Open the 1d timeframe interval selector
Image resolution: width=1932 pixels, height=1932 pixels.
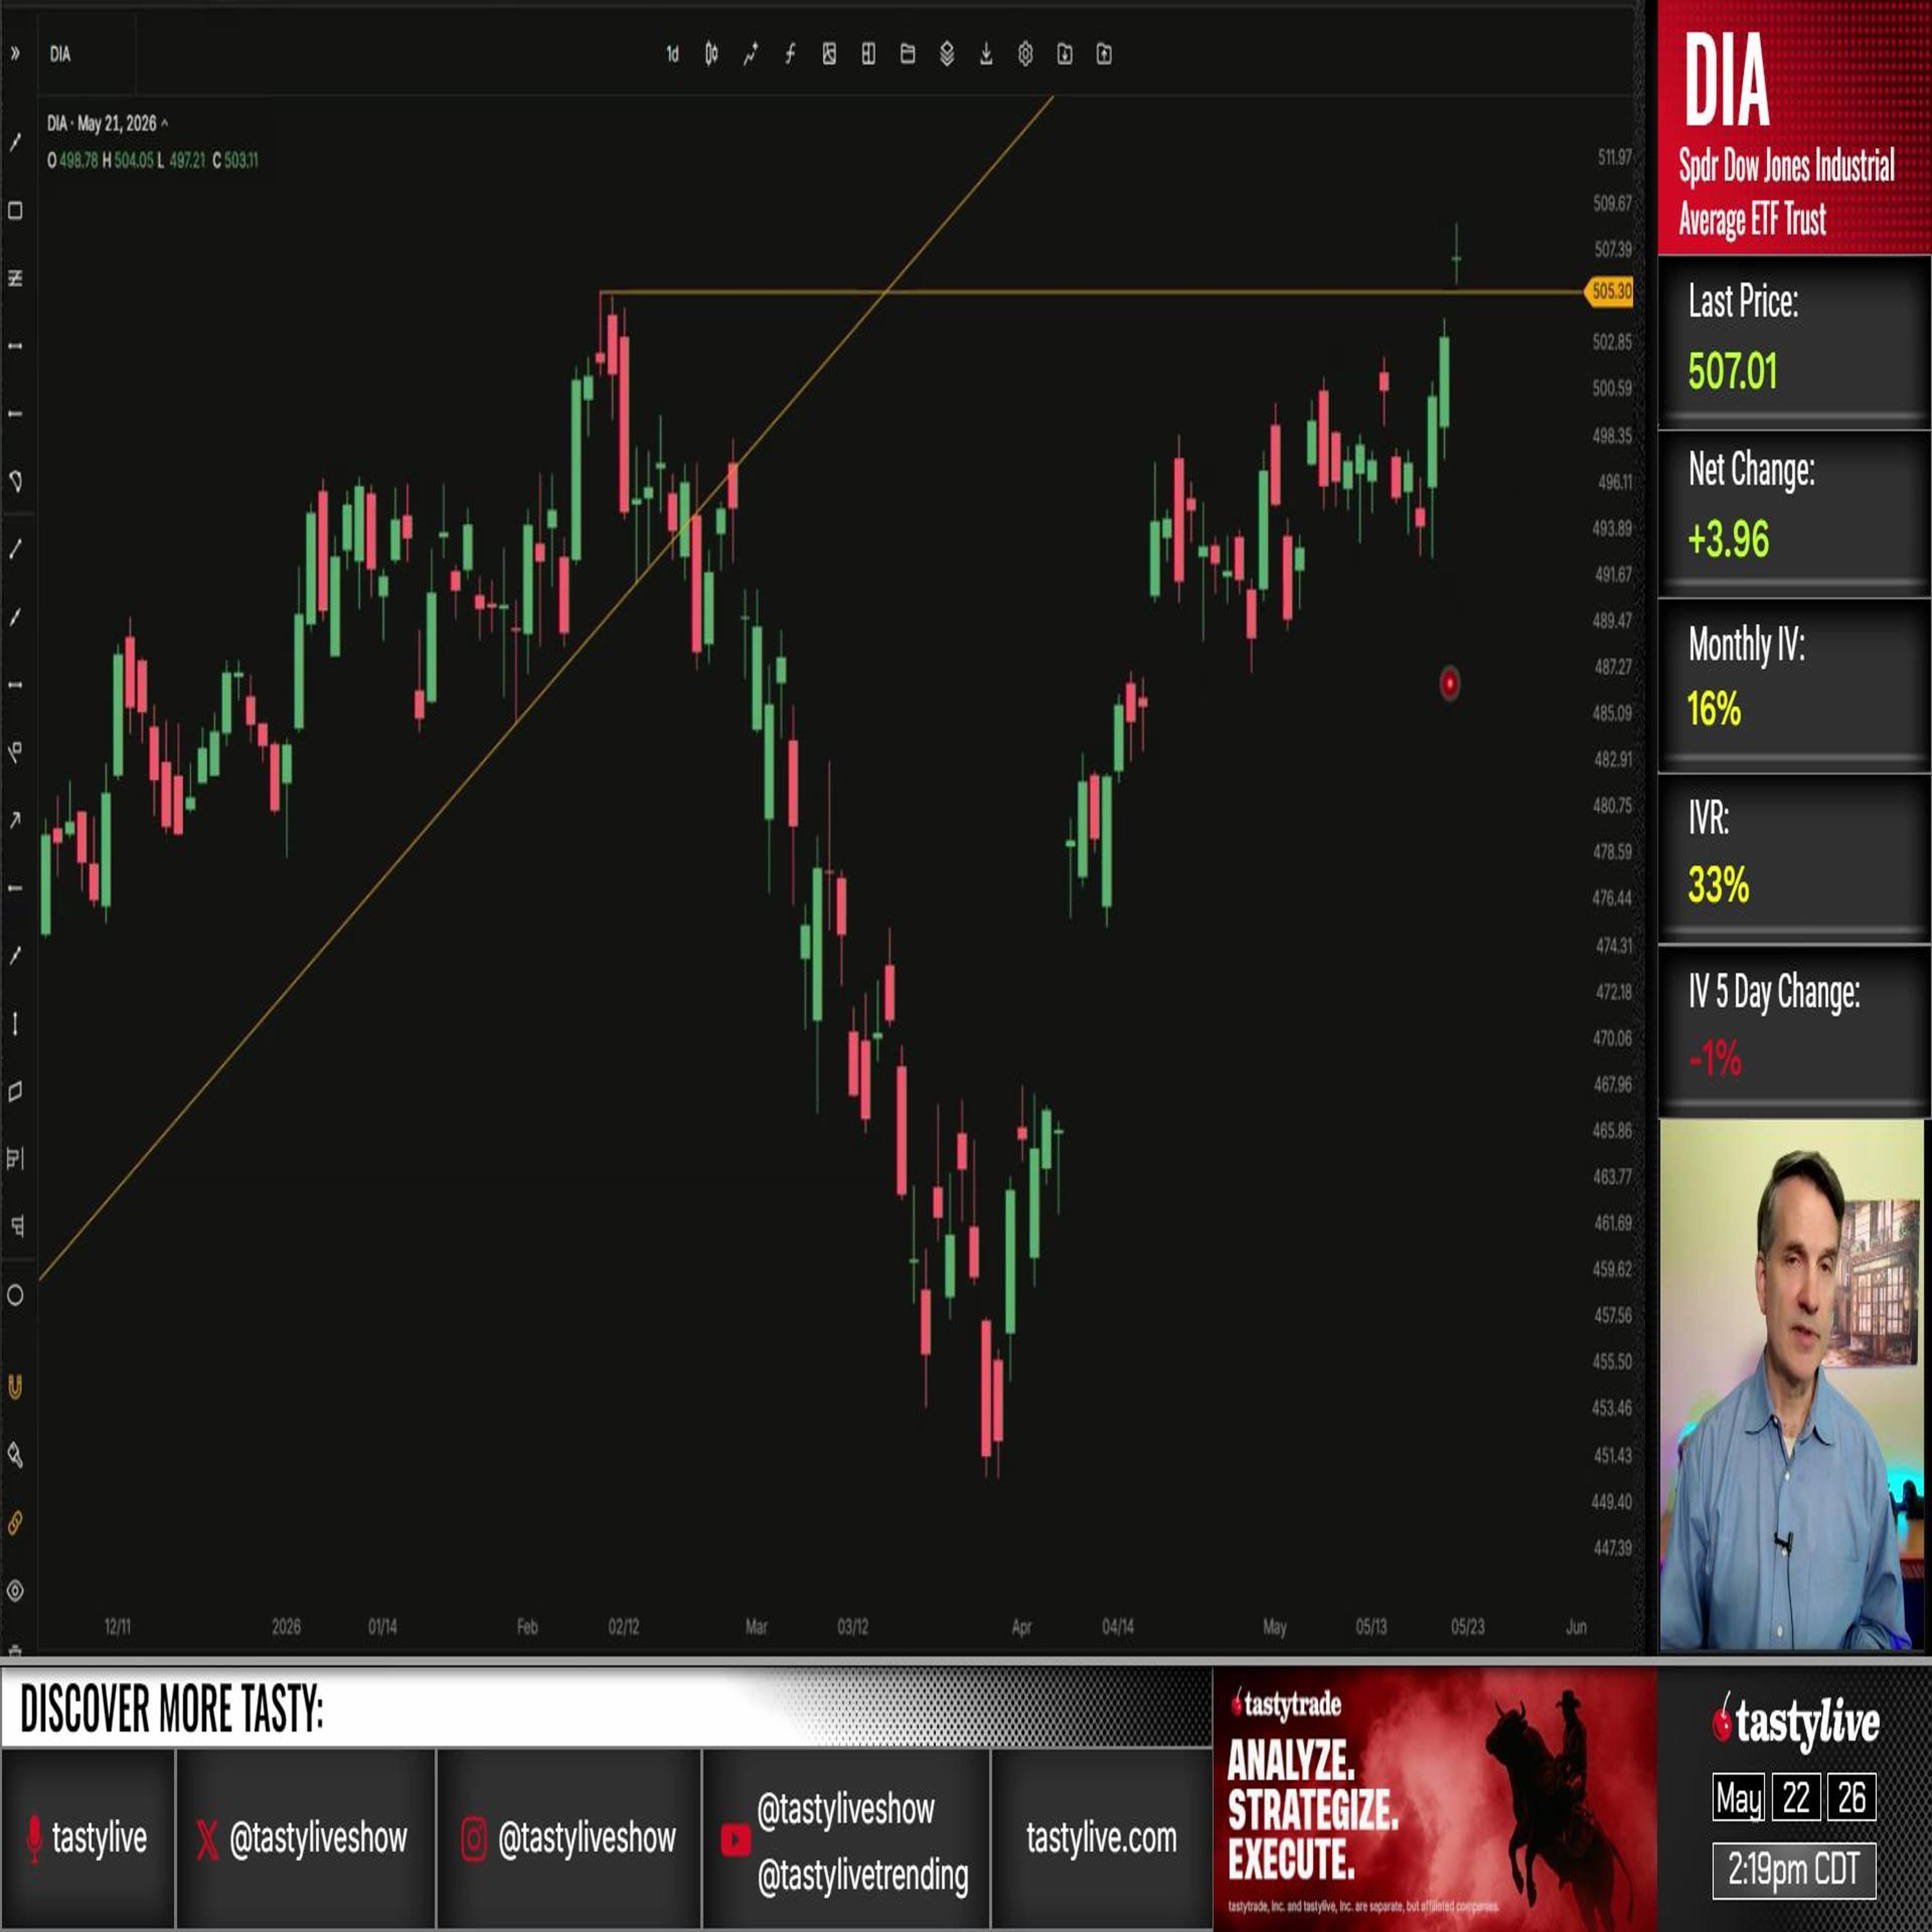click(672, 54)
